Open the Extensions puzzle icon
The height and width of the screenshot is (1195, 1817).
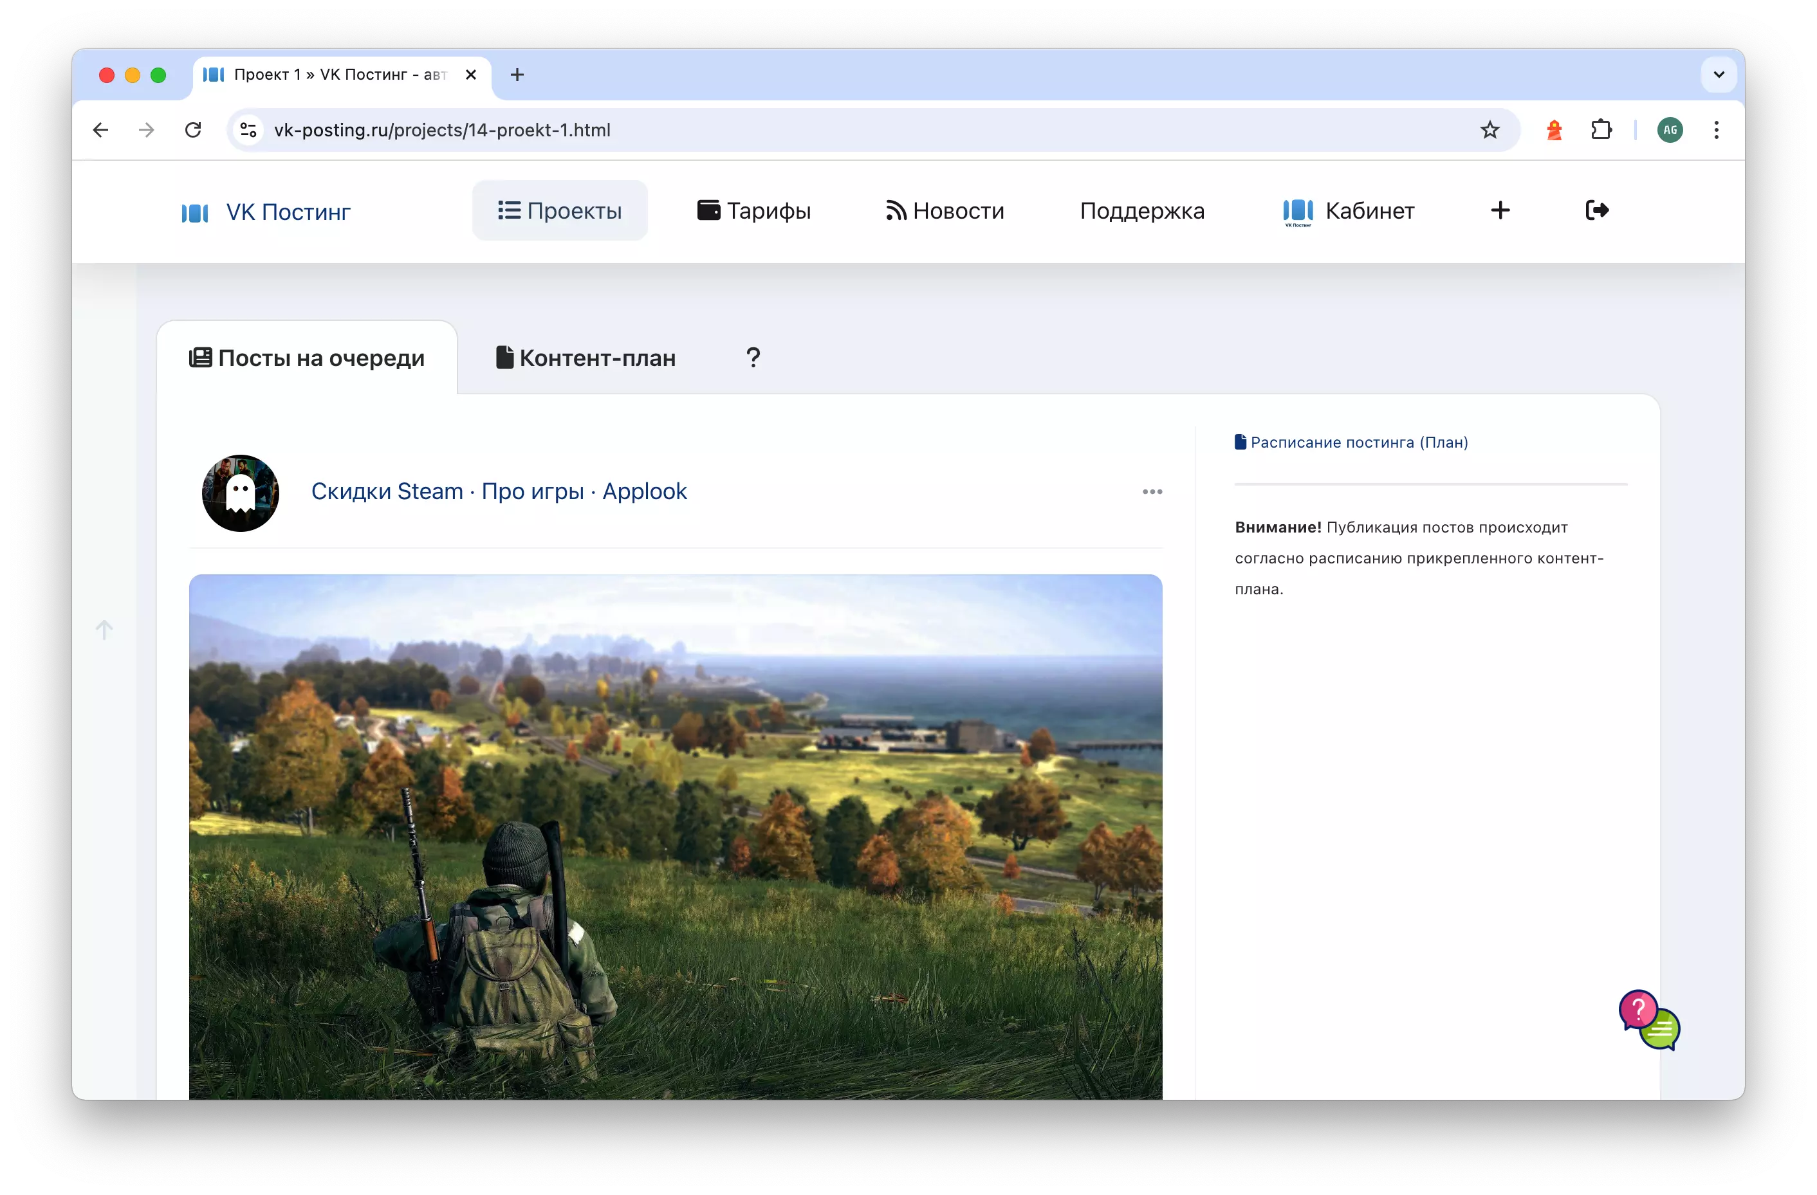[x=1601, y=130]
